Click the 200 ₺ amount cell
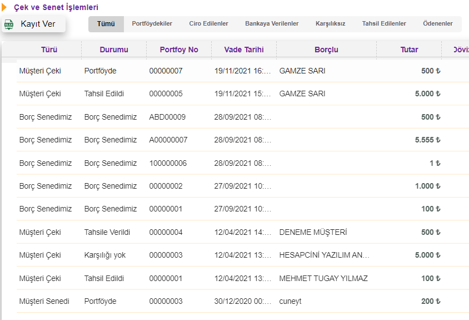 coord(431,301)
